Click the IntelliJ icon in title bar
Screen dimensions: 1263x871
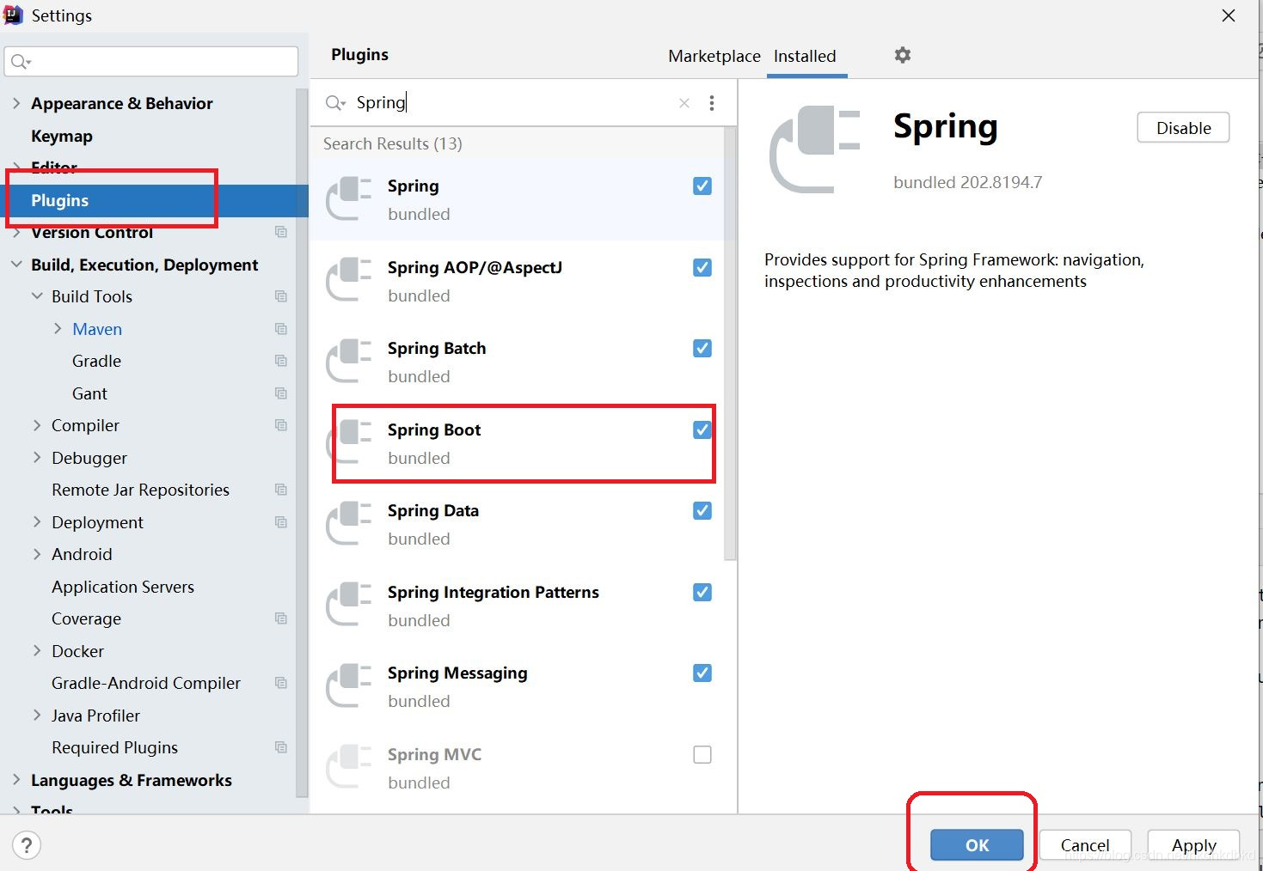pyautogui.click(x=13, y=15)
